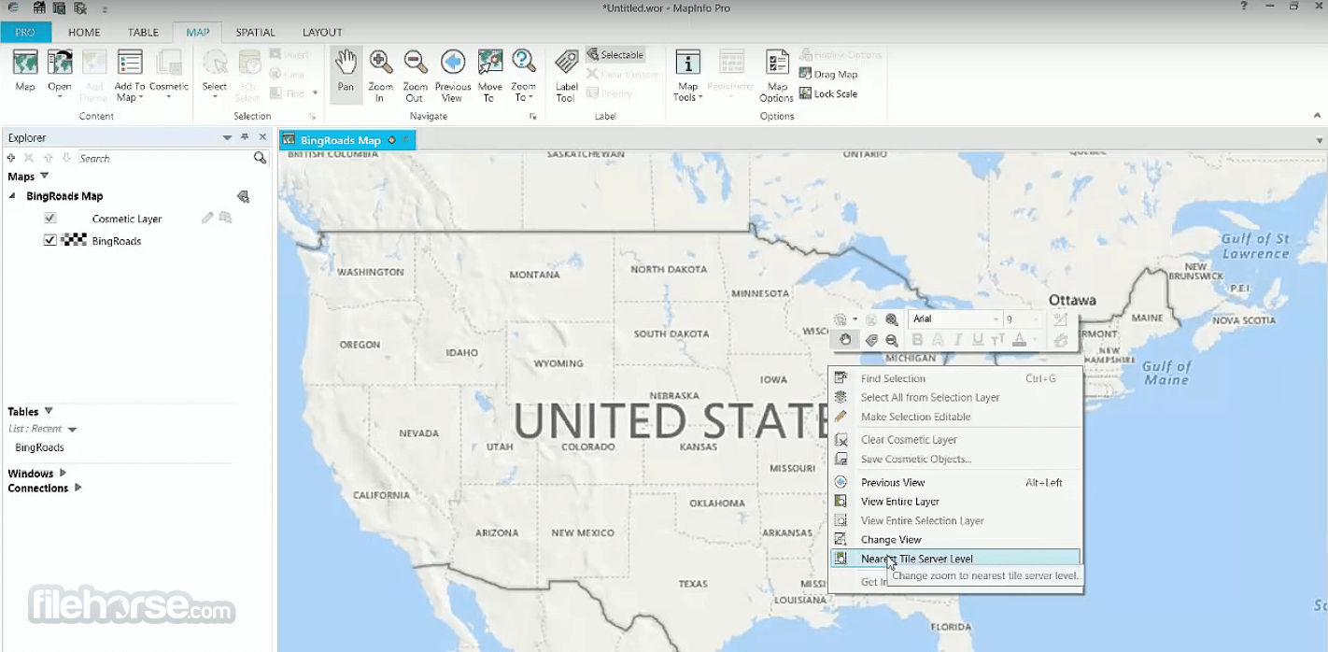This screenshot has width=1328, height=652.
Task: Collapse the ribbon with the chevron
Action: (1320, 116)
